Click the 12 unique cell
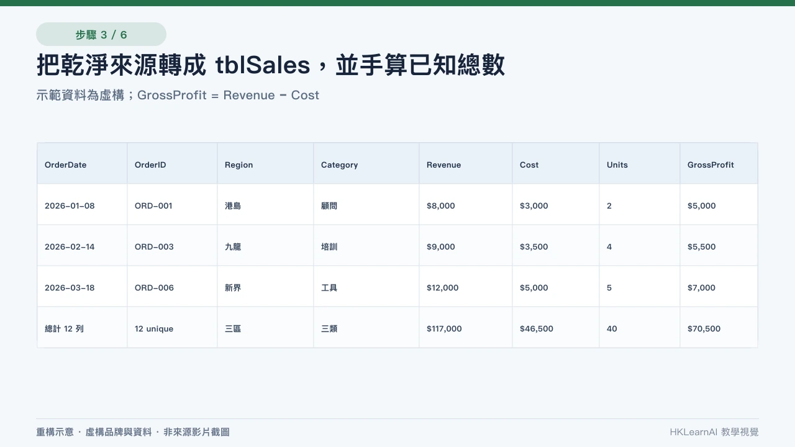Screen dimensions: 795x447 [x=172, y=327]
